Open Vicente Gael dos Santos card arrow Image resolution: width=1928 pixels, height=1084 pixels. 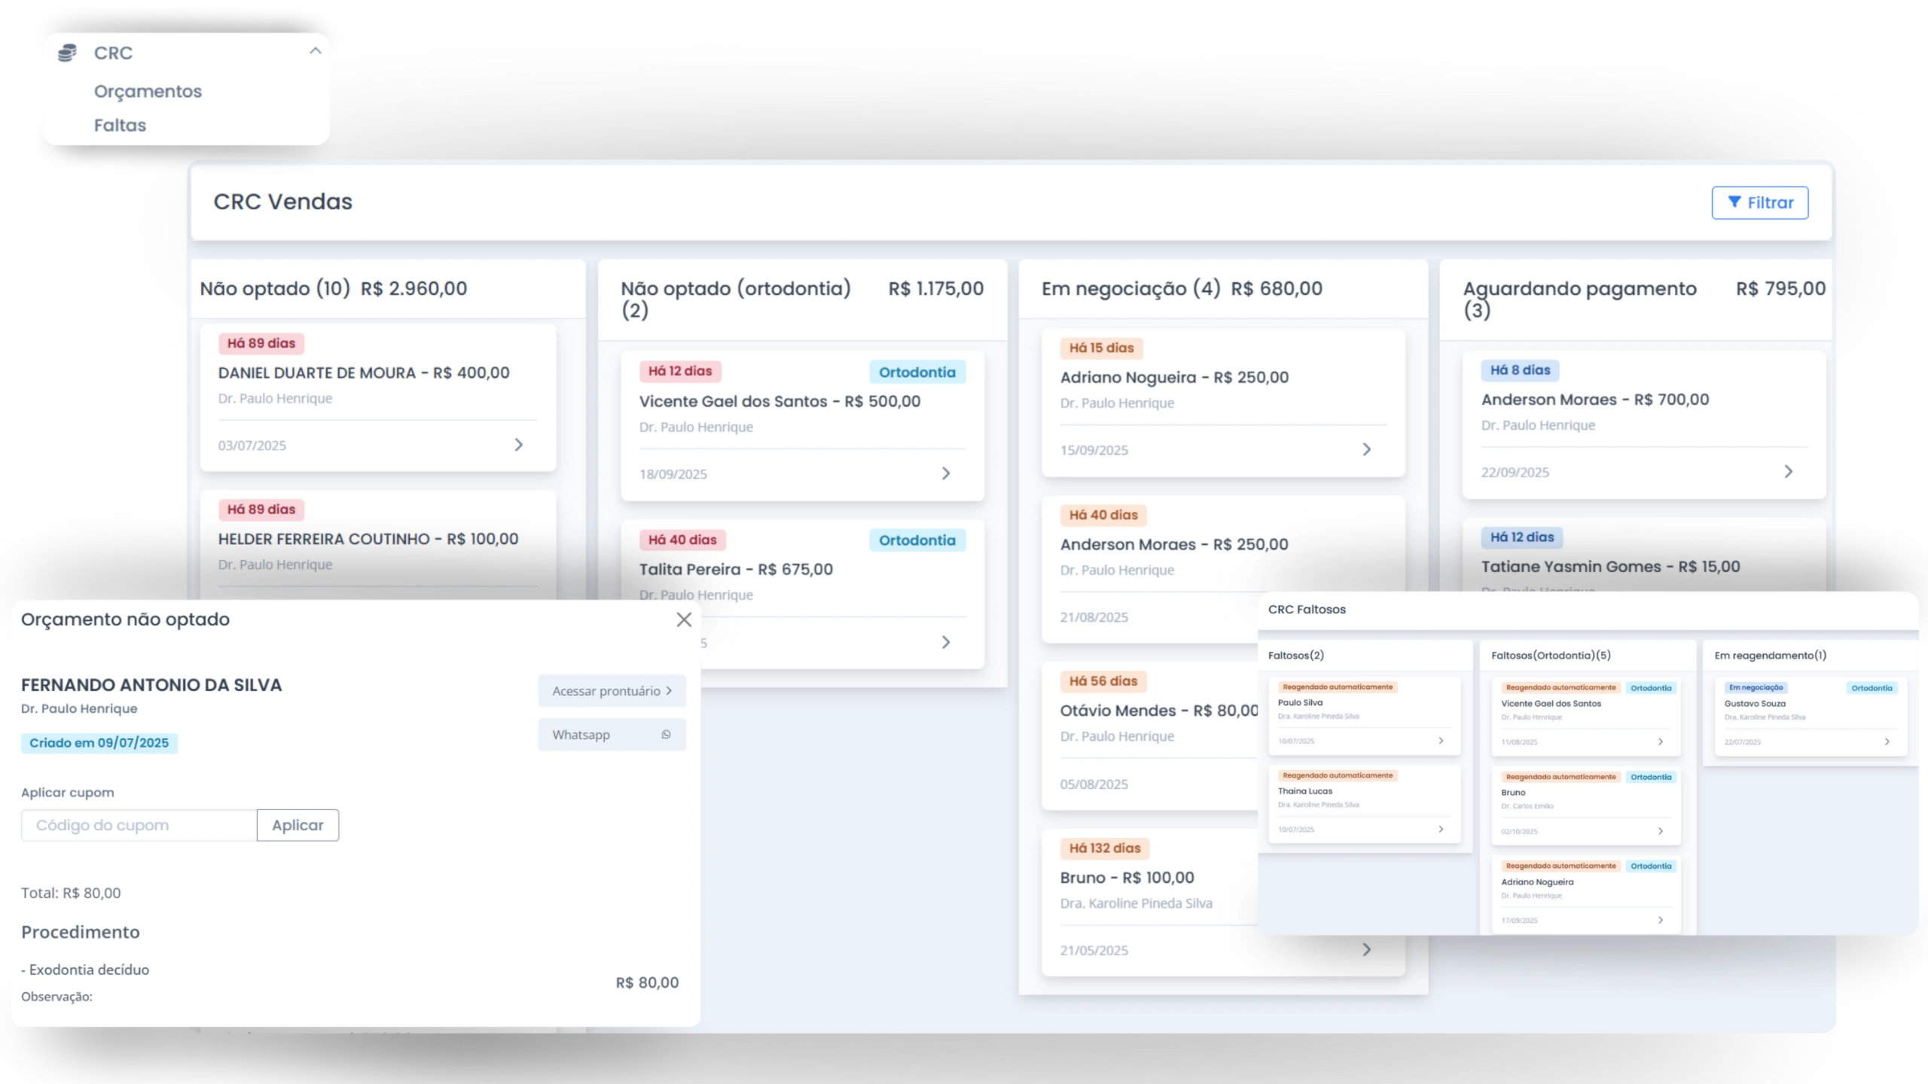click(946, 473)
